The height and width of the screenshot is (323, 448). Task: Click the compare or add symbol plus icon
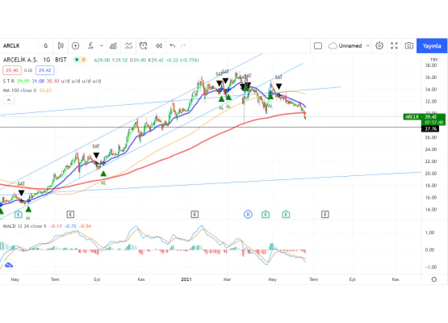click(75, 46)
